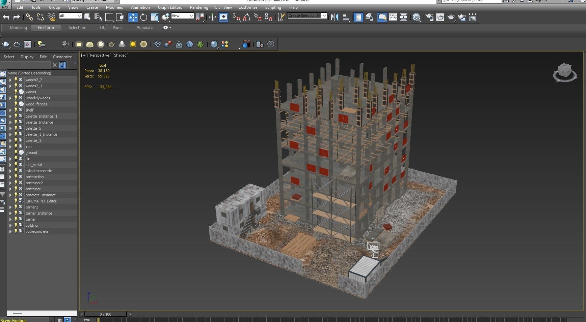Screen dimensions: 586x322
Task: Click the Align tool icon
Action: [x=346, y=17]
